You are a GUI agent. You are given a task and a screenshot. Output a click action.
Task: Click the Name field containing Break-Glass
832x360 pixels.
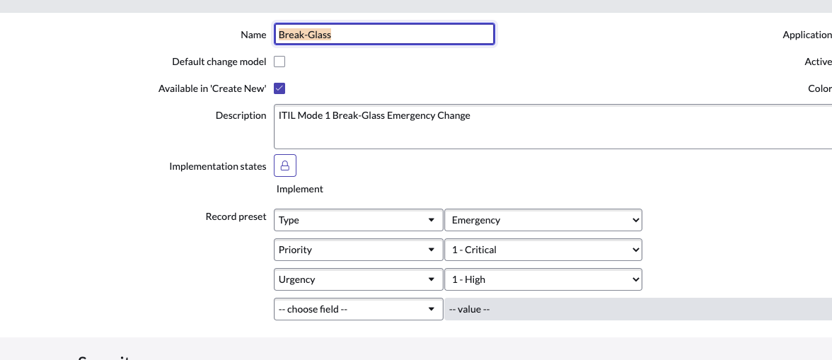pos(384,35)
